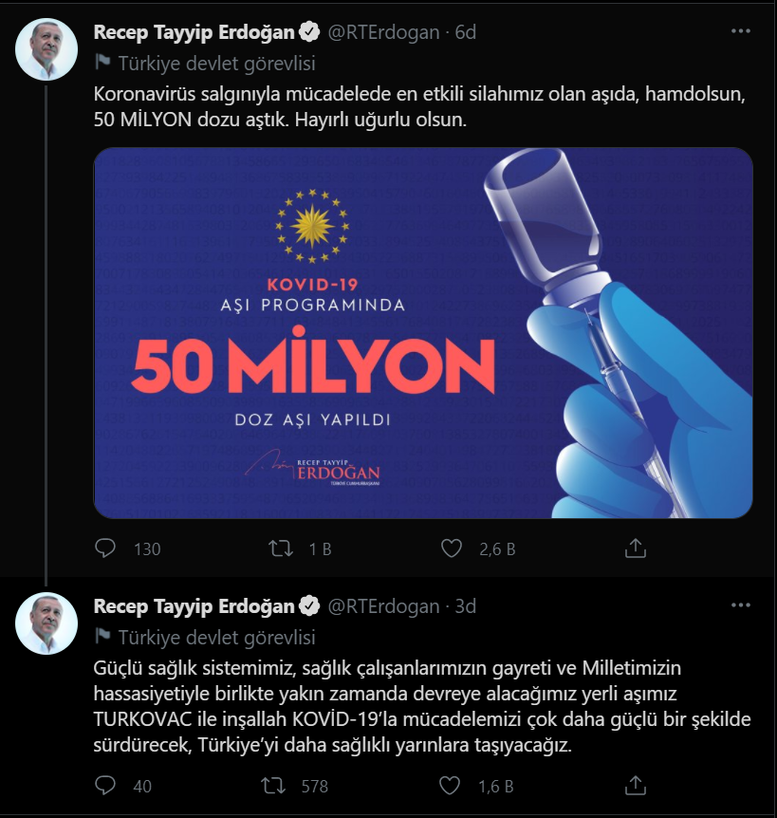Share the 50 MİLYON vaccine tweet
This screenshot has width=777, height=818.
(x=636, y=548)
